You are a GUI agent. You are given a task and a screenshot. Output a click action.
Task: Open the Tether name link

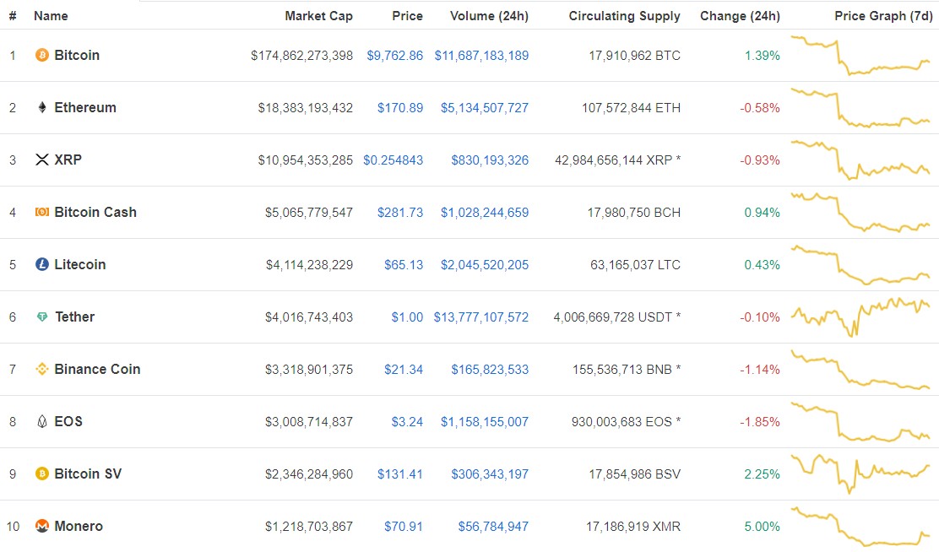coord(75,317)
